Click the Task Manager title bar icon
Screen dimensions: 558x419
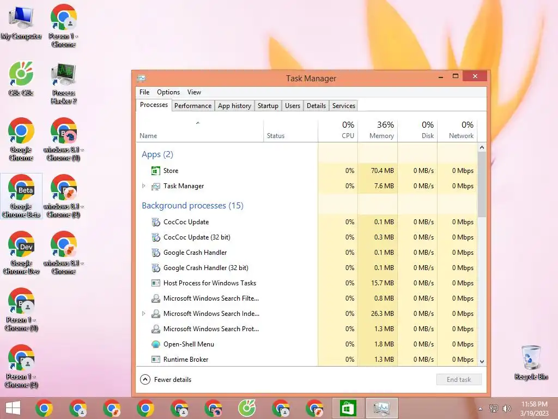click(141, 78)
